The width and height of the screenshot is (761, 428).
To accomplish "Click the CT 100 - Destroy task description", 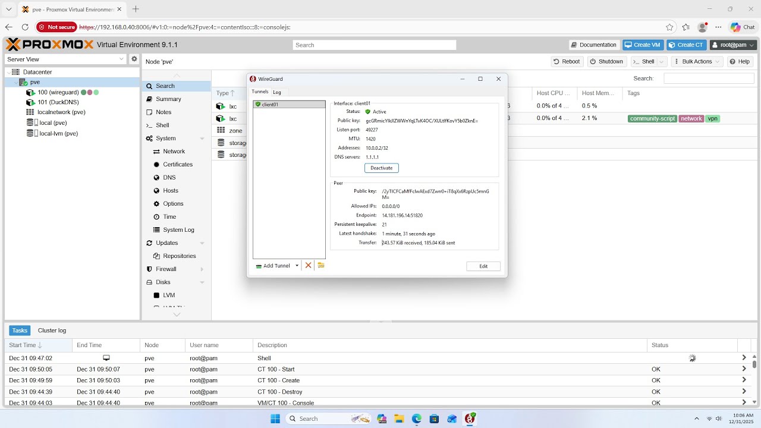I will point(279,392).
